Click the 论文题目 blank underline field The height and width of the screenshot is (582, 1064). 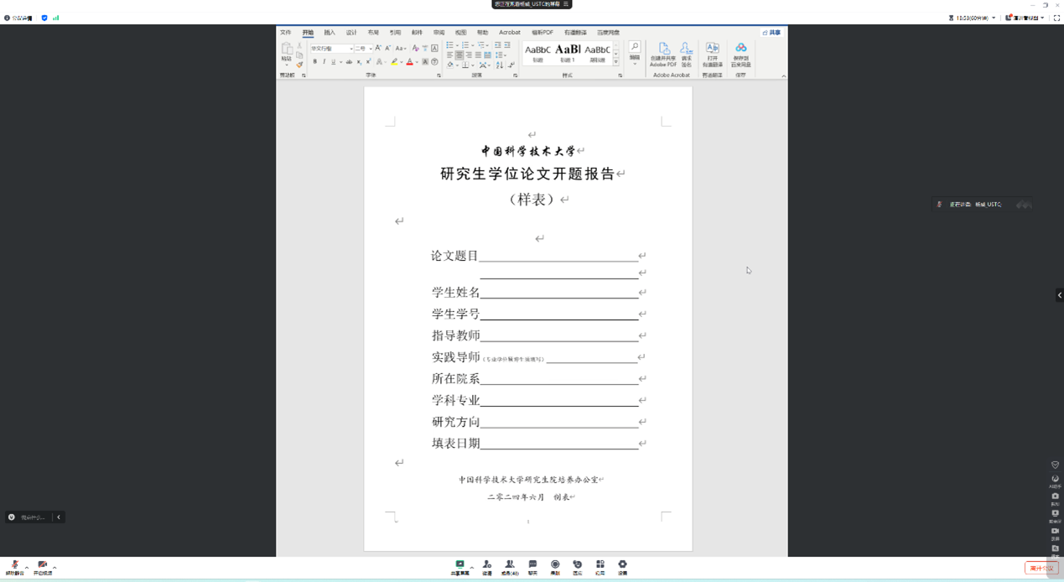click(558, 256)
